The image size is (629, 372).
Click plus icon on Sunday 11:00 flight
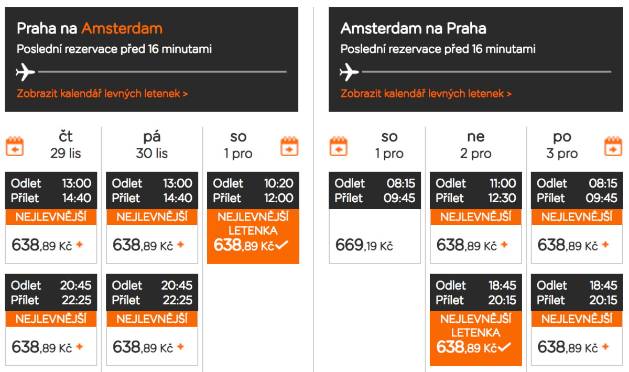[504, 245]
